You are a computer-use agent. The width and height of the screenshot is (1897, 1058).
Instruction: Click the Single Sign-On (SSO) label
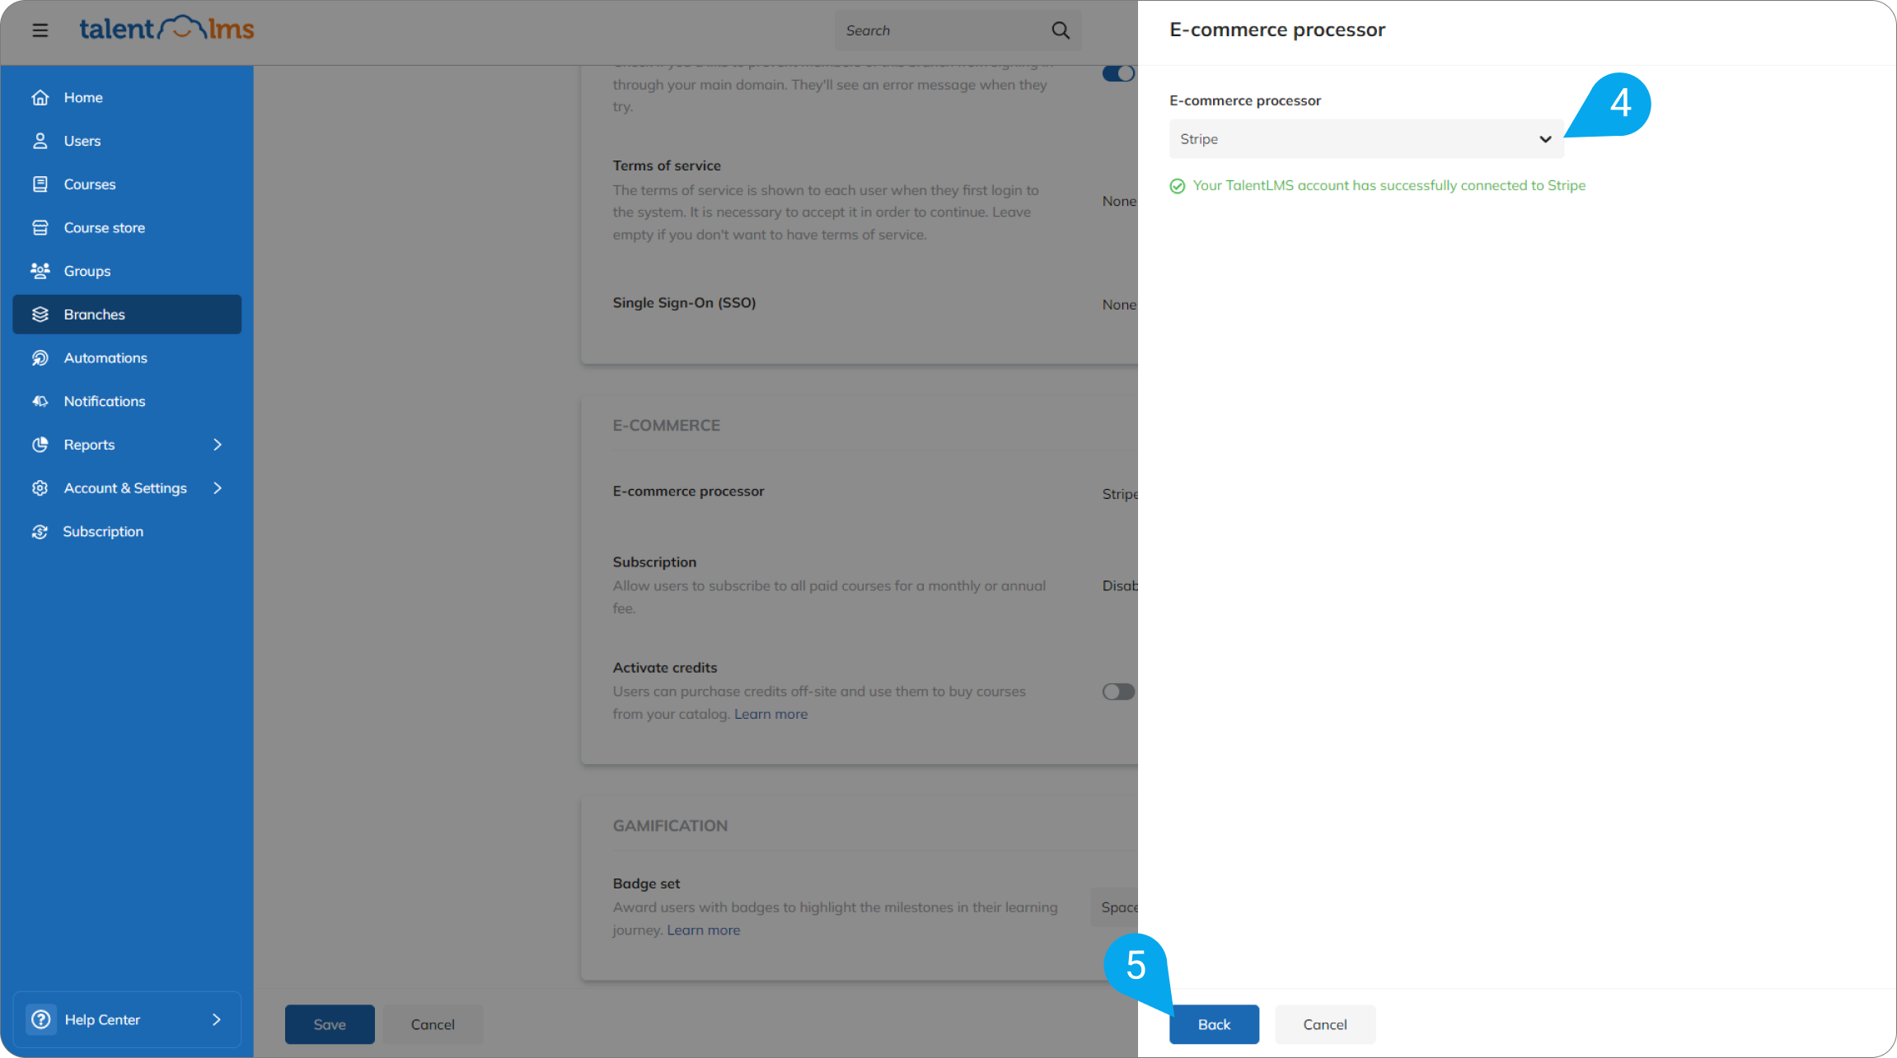[x=684, y=303]
